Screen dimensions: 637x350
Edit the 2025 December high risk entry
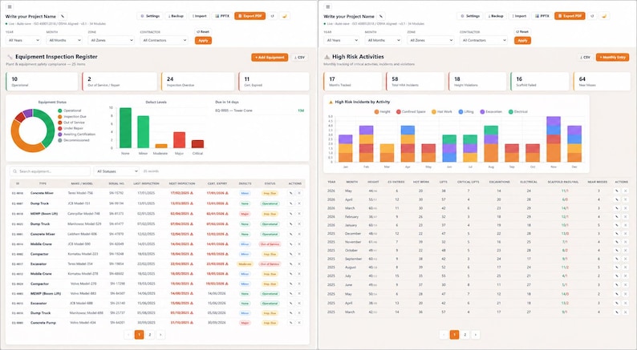[617, 234]
